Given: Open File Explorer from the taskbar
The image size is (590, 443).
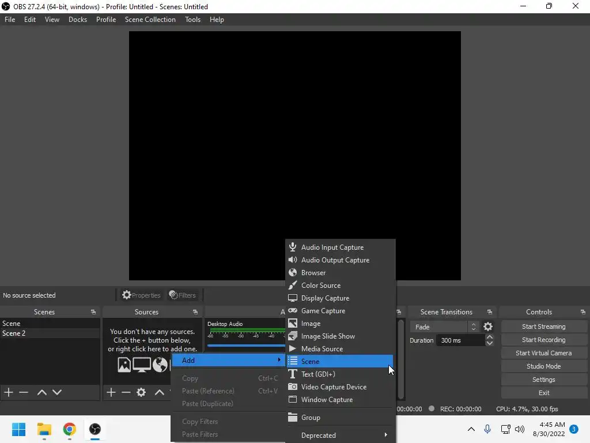Looking at the screenshot, I should (44, 429).
